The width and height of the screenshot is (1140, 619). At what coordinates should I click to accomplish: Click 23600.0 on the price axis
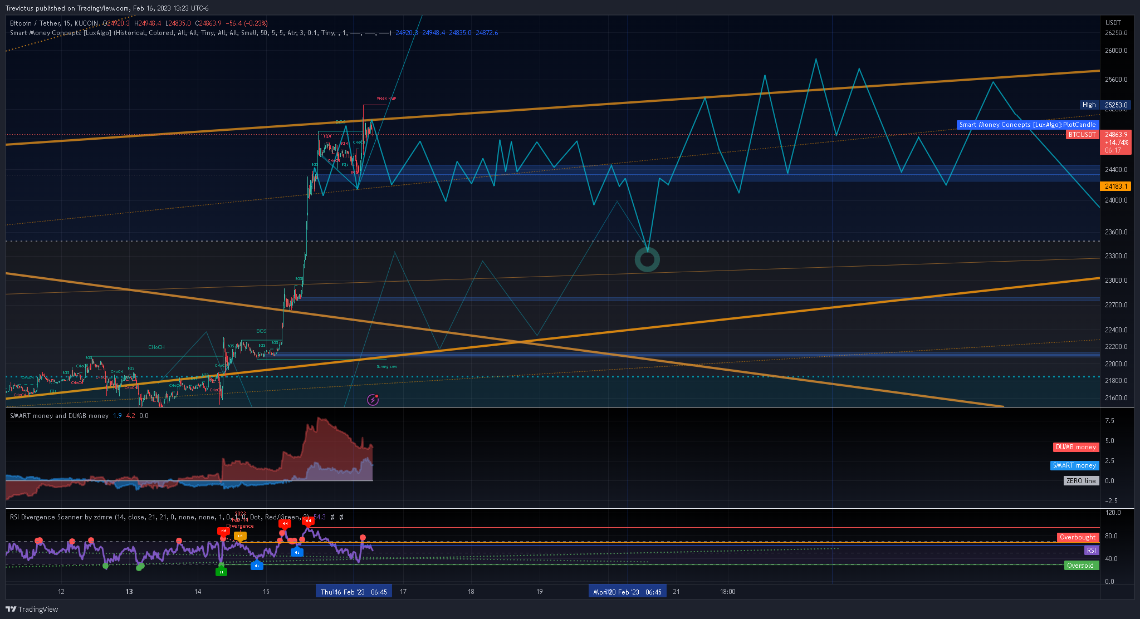pyautogui.click(x=1116, y=232)
